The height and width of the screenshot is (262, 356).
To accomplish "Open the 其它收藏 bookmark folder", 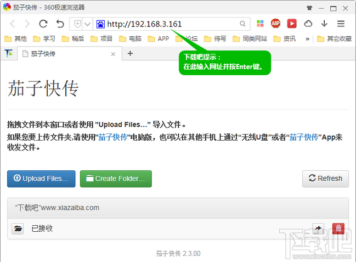I will [x=334, y=38].
